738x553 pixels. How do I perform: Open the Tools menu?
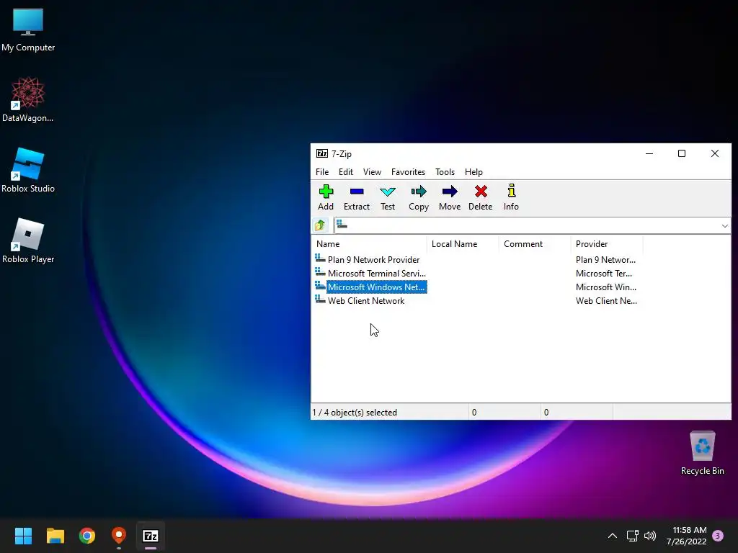(445, 172)
